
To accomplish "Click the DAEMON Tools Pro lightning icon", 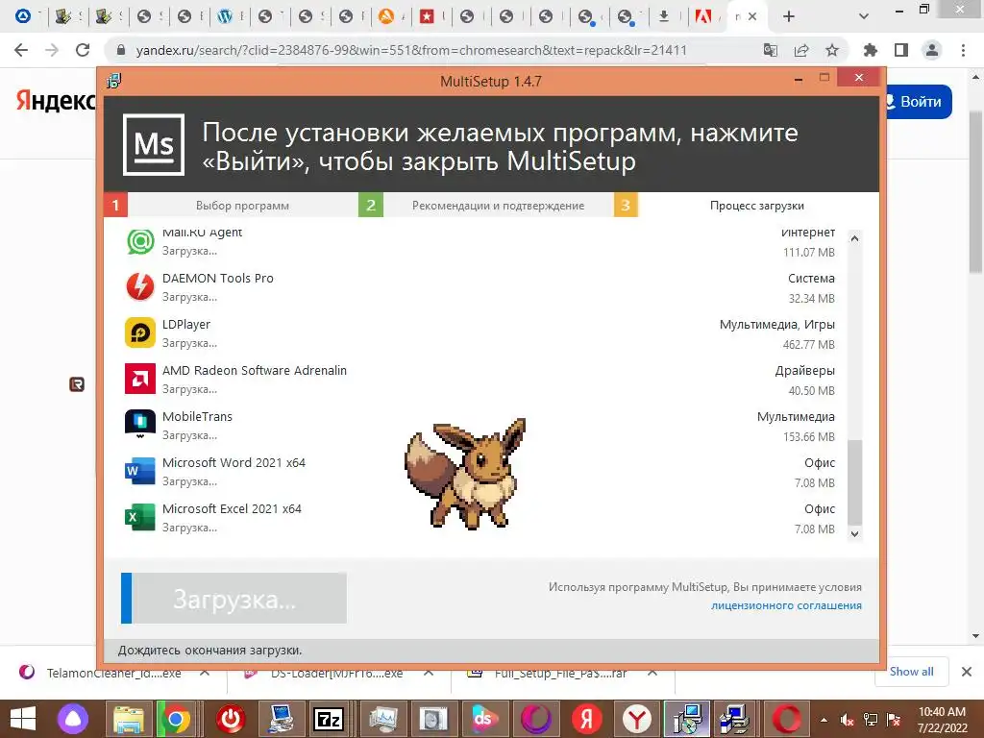I will pyautogui.click(x=140, y=286).
